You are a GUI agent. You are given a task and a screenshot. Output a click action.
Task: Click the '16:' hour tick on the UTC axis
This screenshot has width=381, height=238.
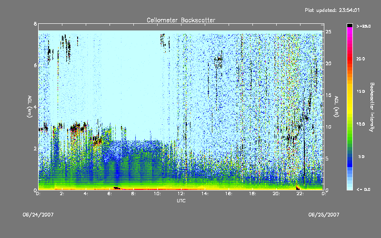[229, 194]
